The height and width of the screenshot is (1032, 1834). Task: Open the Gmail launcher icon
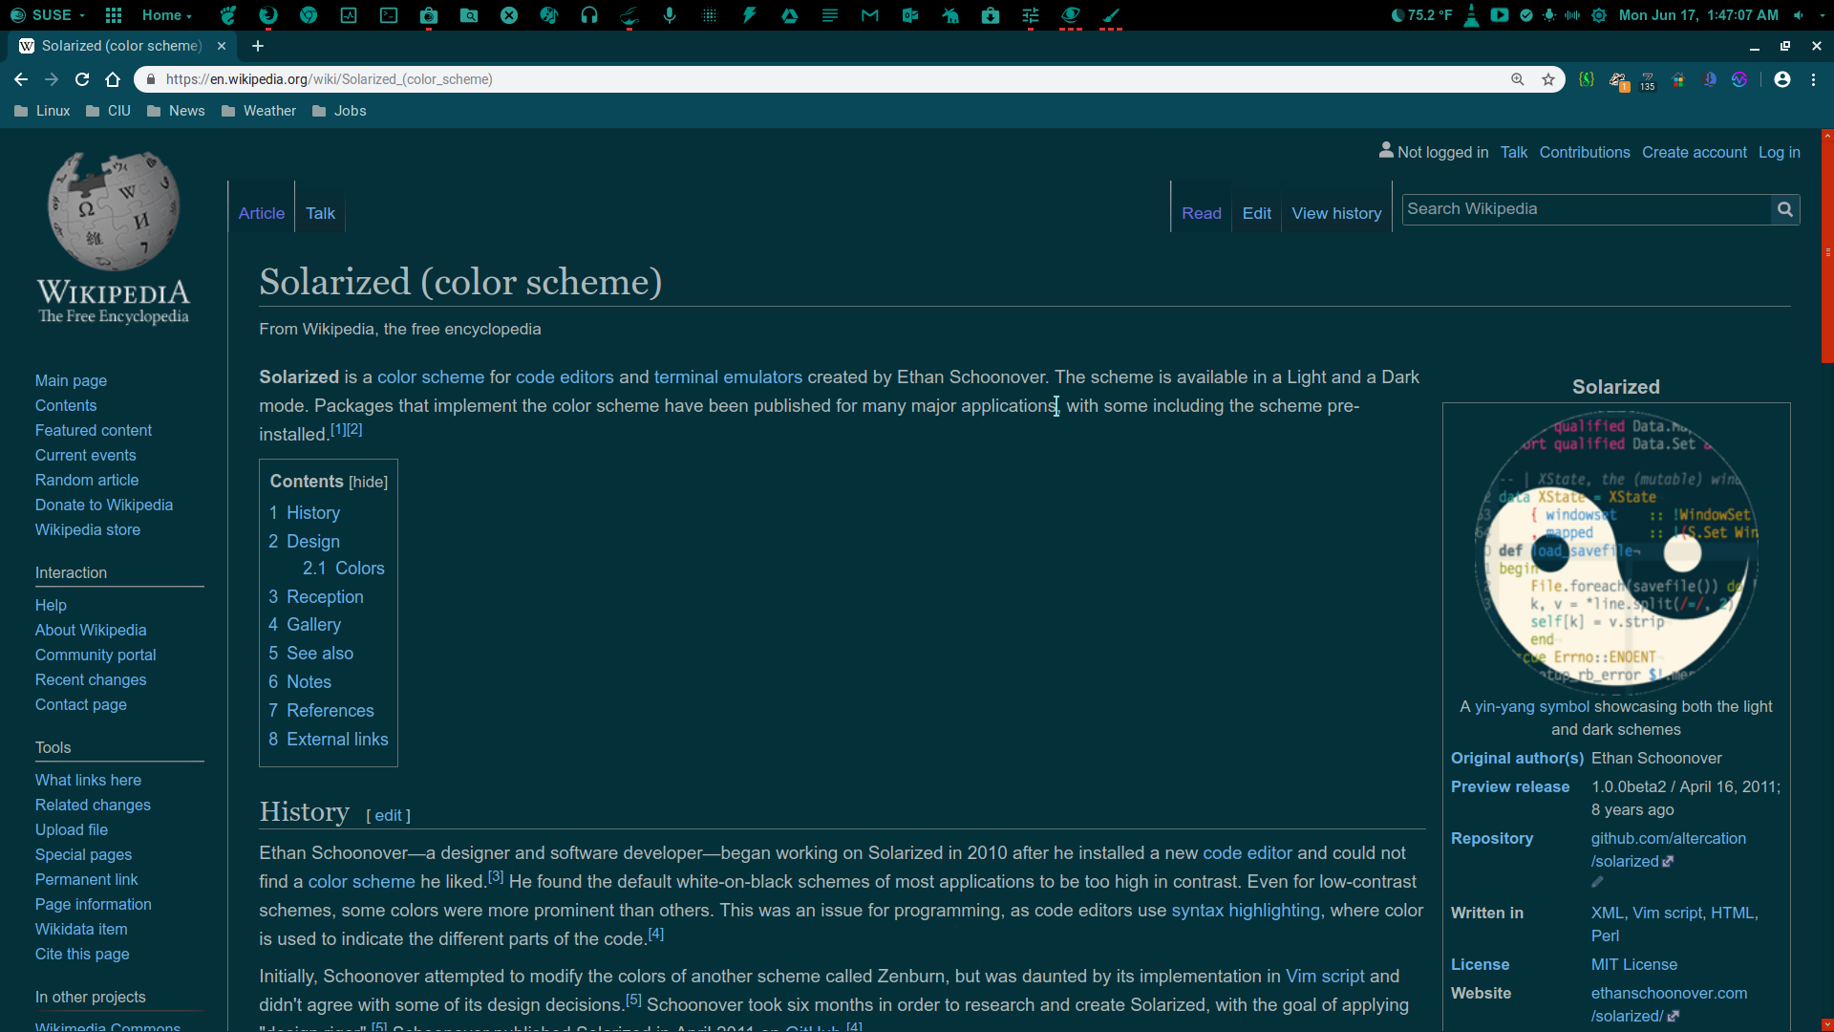[870, 15]
